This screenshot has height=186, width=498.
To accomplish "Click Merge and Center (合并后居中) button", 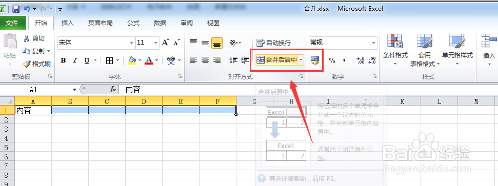I will tap(276, 59).
